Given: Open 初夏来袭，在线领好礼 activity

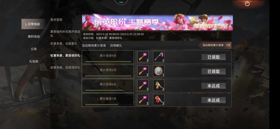Looking at the screenshot, I should (65, 68).
